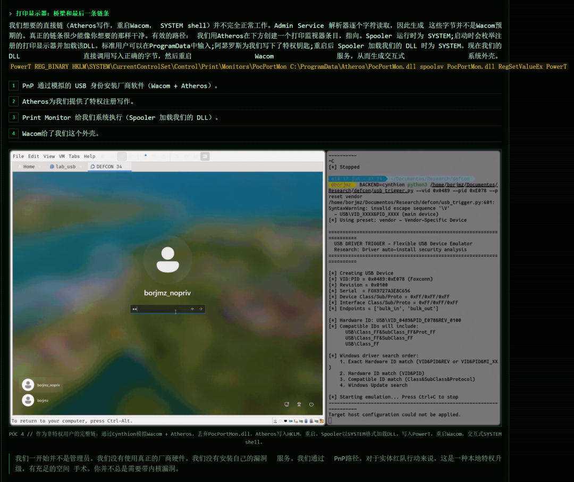Click the password field on login screen

coord(167,309)
